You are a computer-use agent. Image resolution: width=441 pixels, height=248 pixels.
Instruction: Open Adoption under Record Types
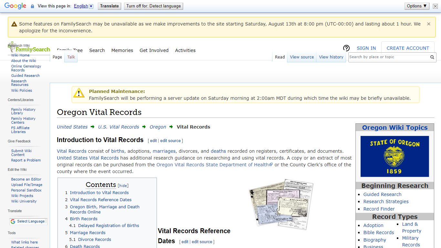373,225
